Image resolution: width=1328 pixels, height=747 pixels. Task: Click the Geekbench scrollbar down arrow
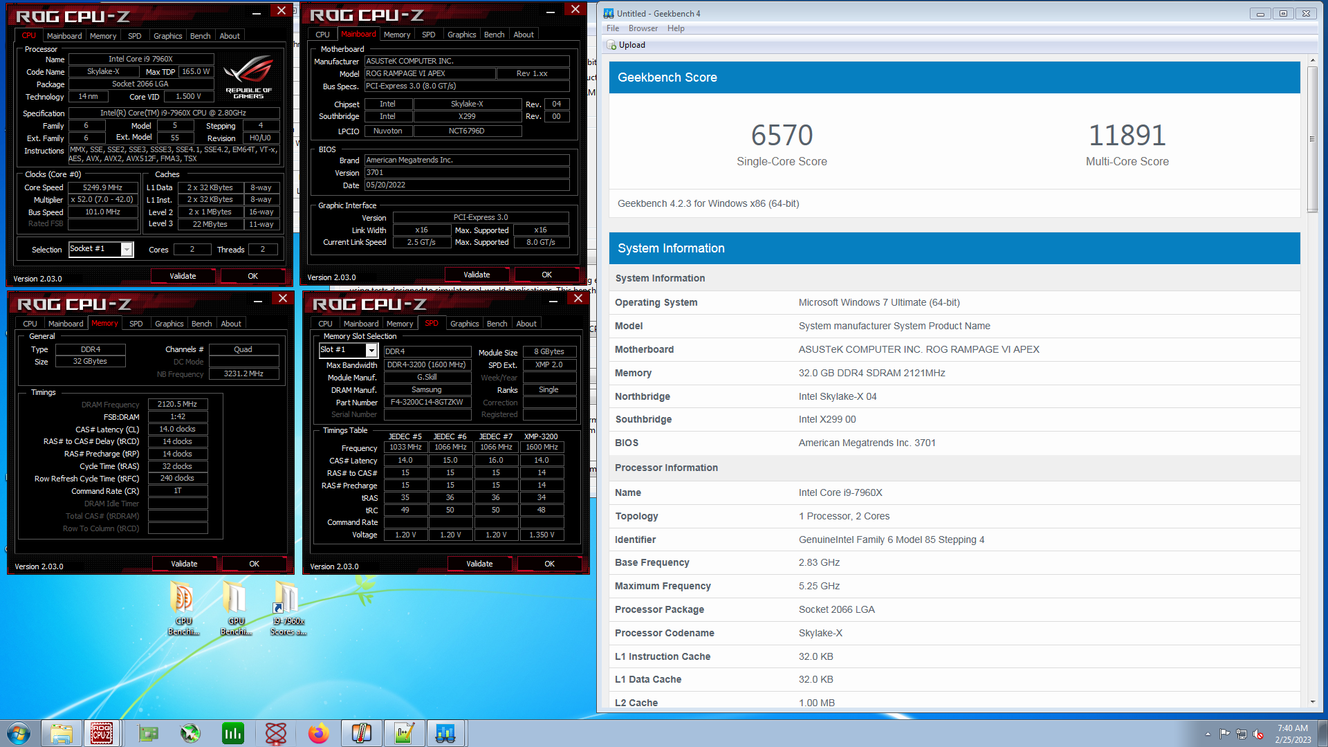tap(1312, 701)
